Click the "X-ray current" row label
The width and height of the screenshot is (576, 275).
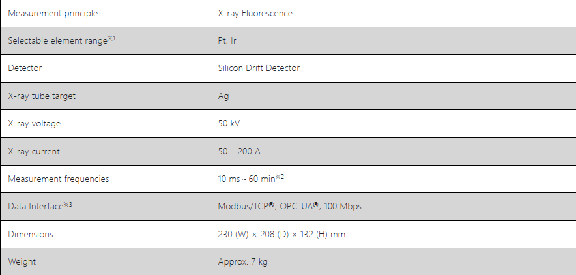coord(34,151)
